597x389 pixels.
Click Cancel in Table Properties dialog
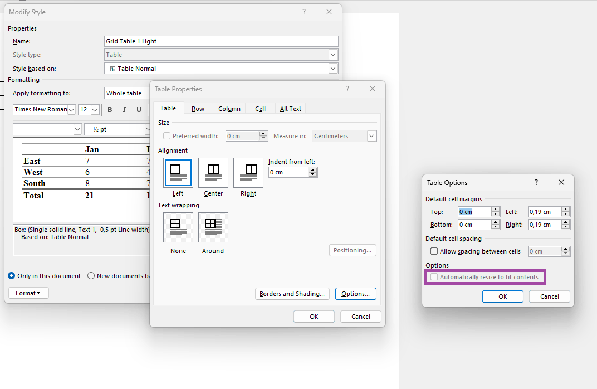[360, 317]
